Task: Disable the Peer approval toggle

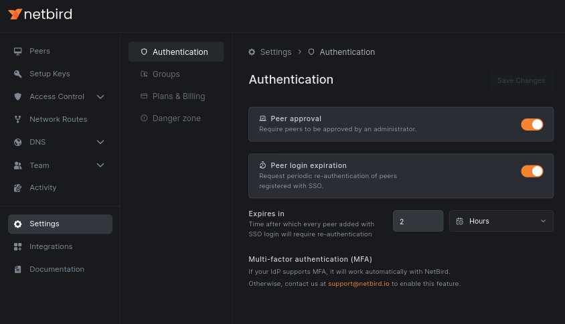Action: [x=532, y=125]
